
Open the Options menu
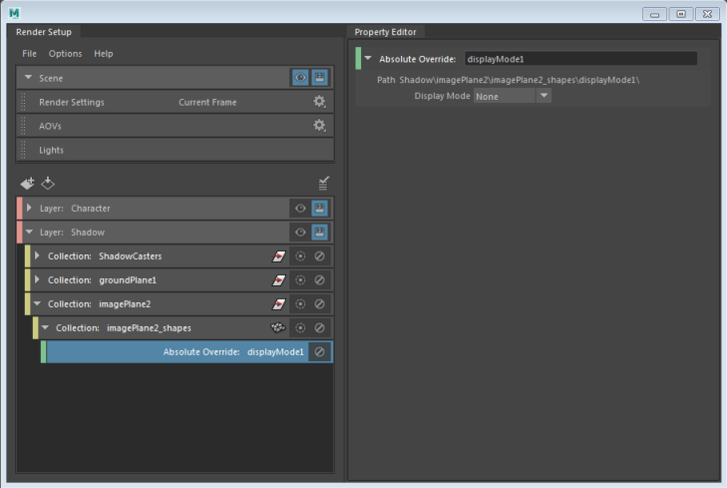pyautogui.click(x=66, y=54)
